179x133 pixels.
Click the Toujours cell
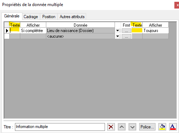tap(156, 31)
